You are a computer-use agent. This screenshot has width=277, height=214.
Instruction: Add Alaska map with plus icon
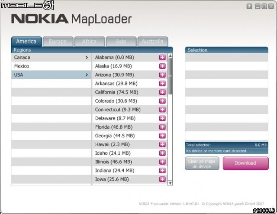coord(162,66)
